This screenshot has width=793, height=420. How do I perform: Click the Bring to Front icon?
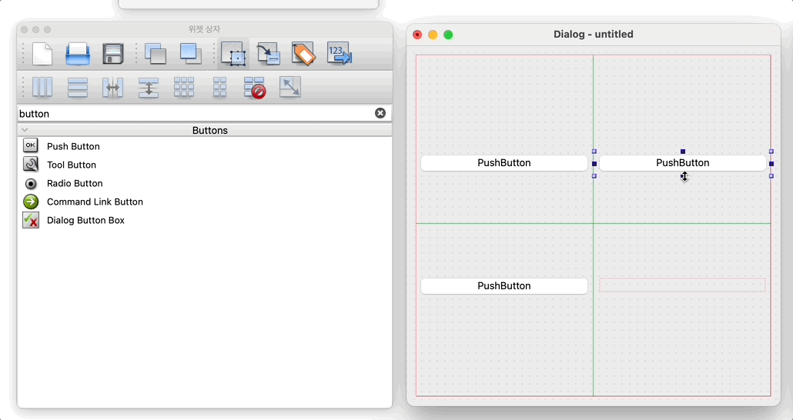191,54
